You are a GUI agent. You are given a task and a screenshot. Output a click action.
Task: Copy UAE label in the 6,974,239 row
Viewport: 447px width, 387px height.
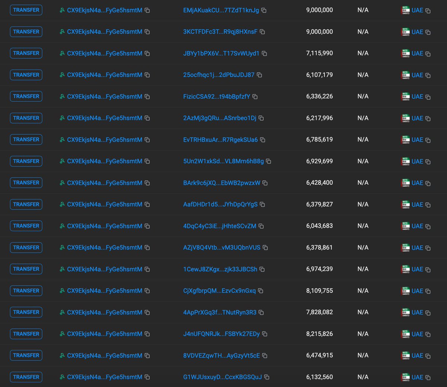428,270
